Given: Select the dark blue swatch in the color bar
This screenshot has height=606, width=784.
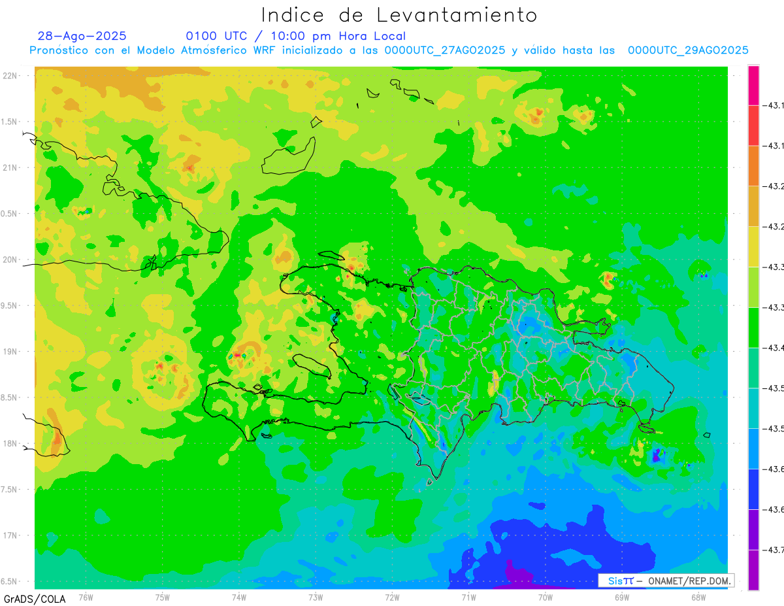Looking at the screenshot, I should pos(753,489).
